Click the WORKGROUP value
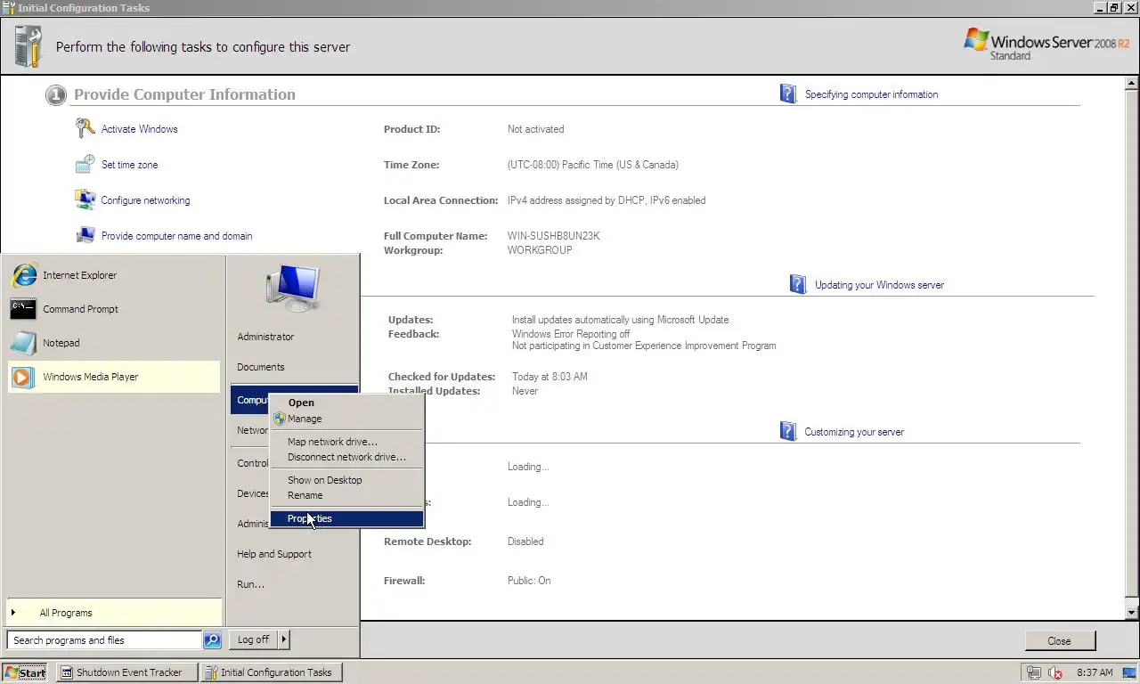Screen dimensions: 1140x684 540,250
